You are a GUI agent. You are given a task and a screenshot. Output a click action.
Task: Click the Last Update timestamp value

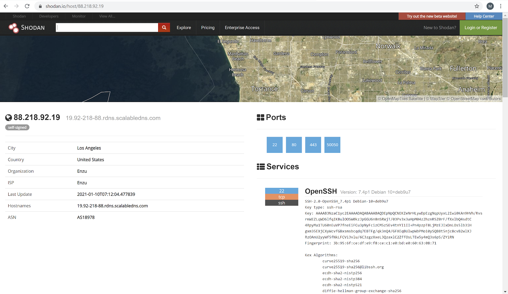[106, 194]
